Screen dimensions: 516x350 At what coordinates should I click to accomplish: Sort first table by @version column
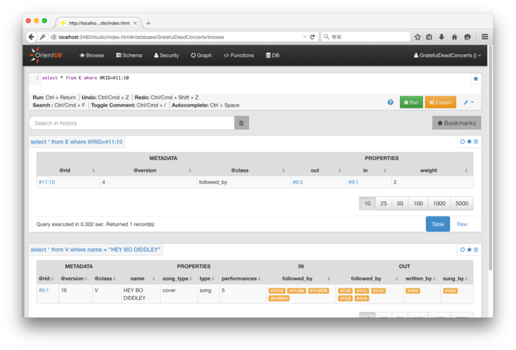pyautogui.click(x=148, y=170)
